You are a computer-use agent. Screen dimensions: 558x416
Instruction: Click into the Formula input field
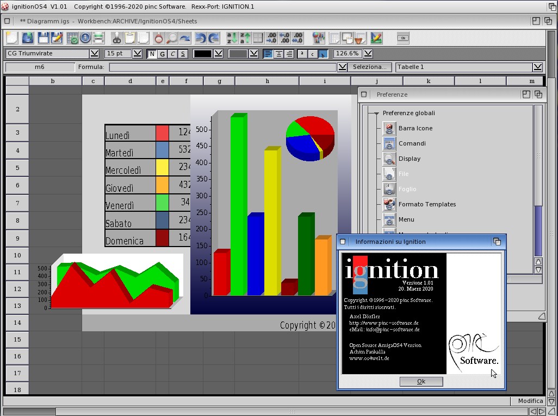(x=223, y=67)
